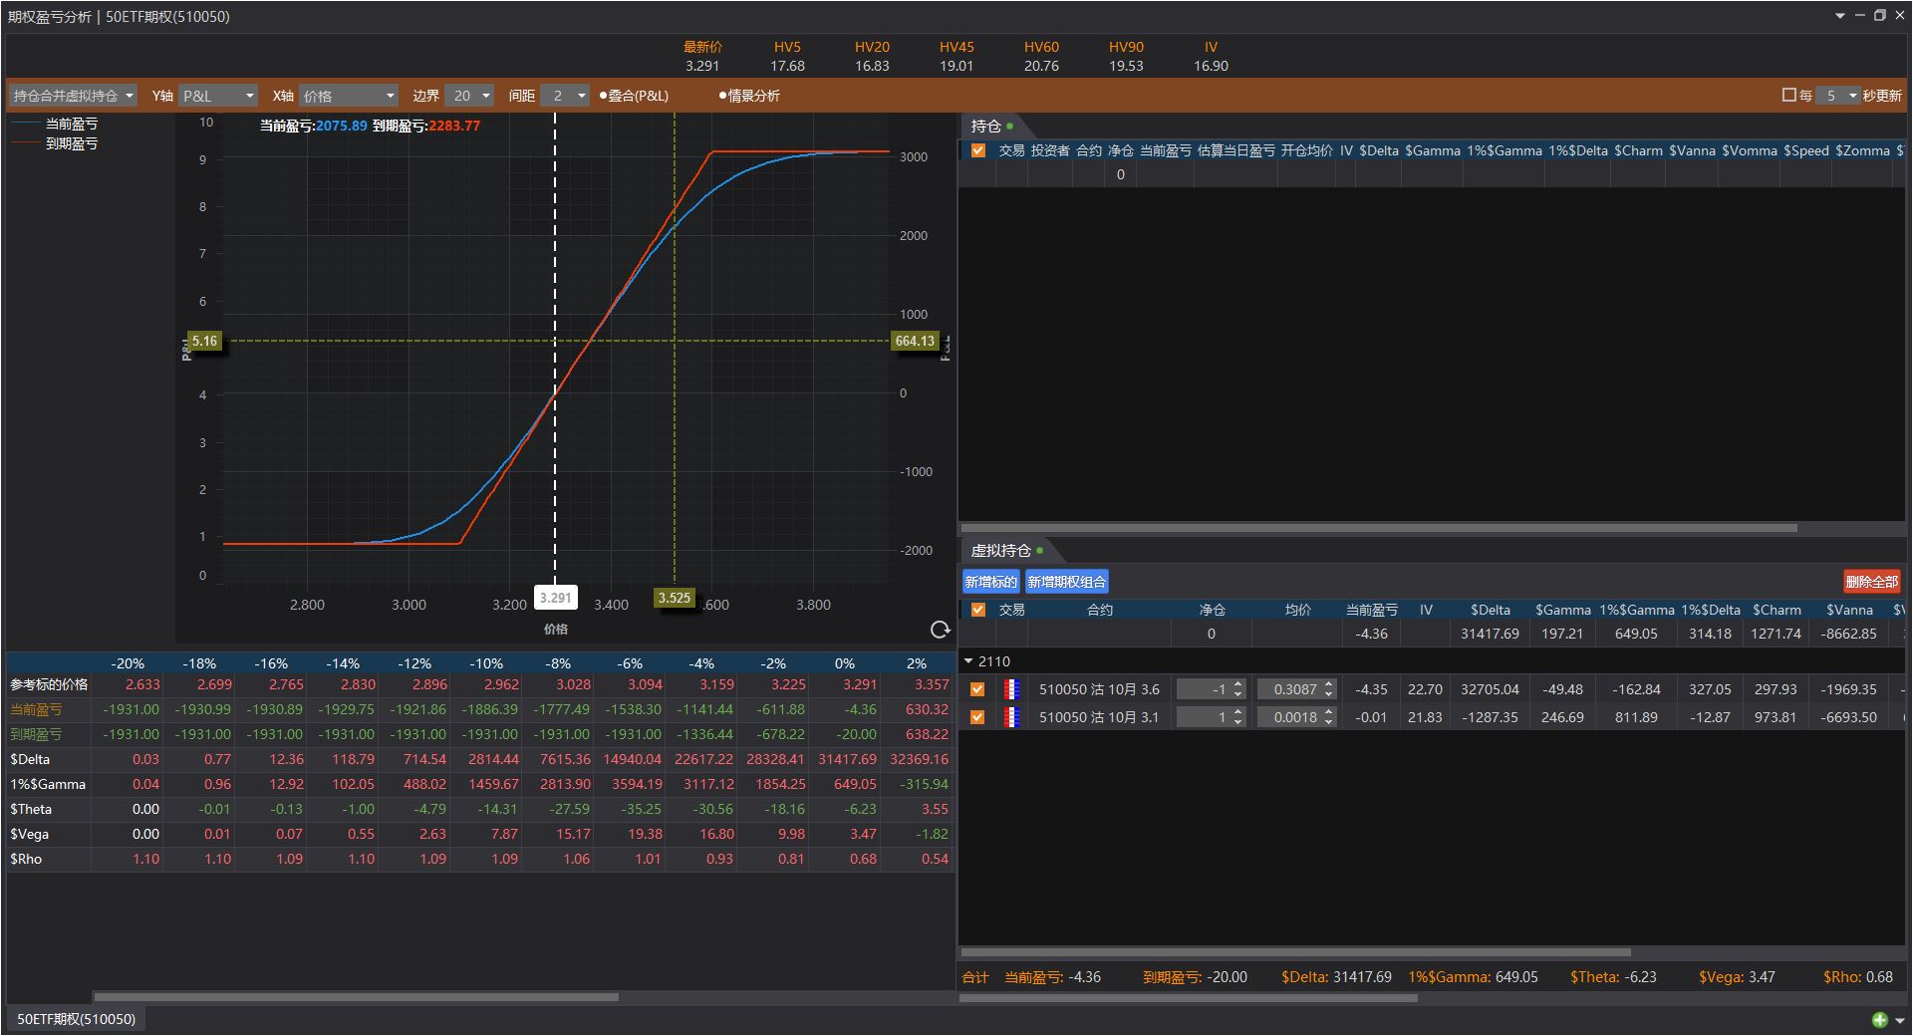The height and width of the screenshot is (1036, 1913).
Task: Click the green plus icon at bottom right
Action: [x=1879, y=1019]
